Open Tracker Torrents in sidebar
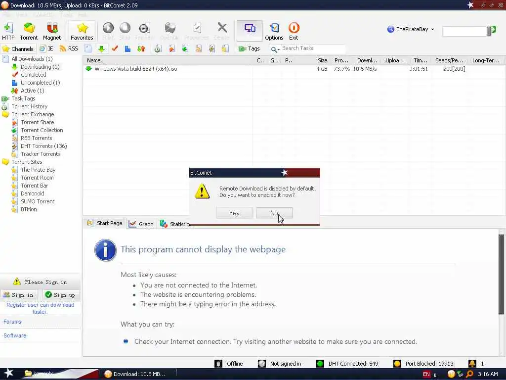 [41, 154]
